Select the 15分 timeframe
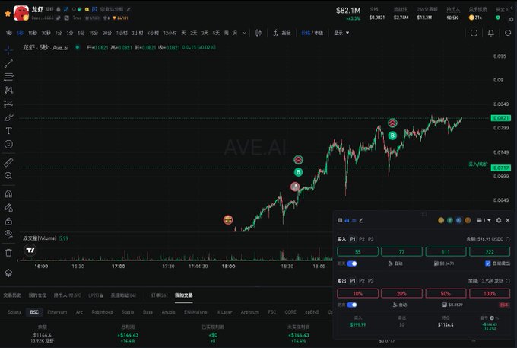This screenshot has height=348, width=517. pyautogui.click(x=94, y=33)
